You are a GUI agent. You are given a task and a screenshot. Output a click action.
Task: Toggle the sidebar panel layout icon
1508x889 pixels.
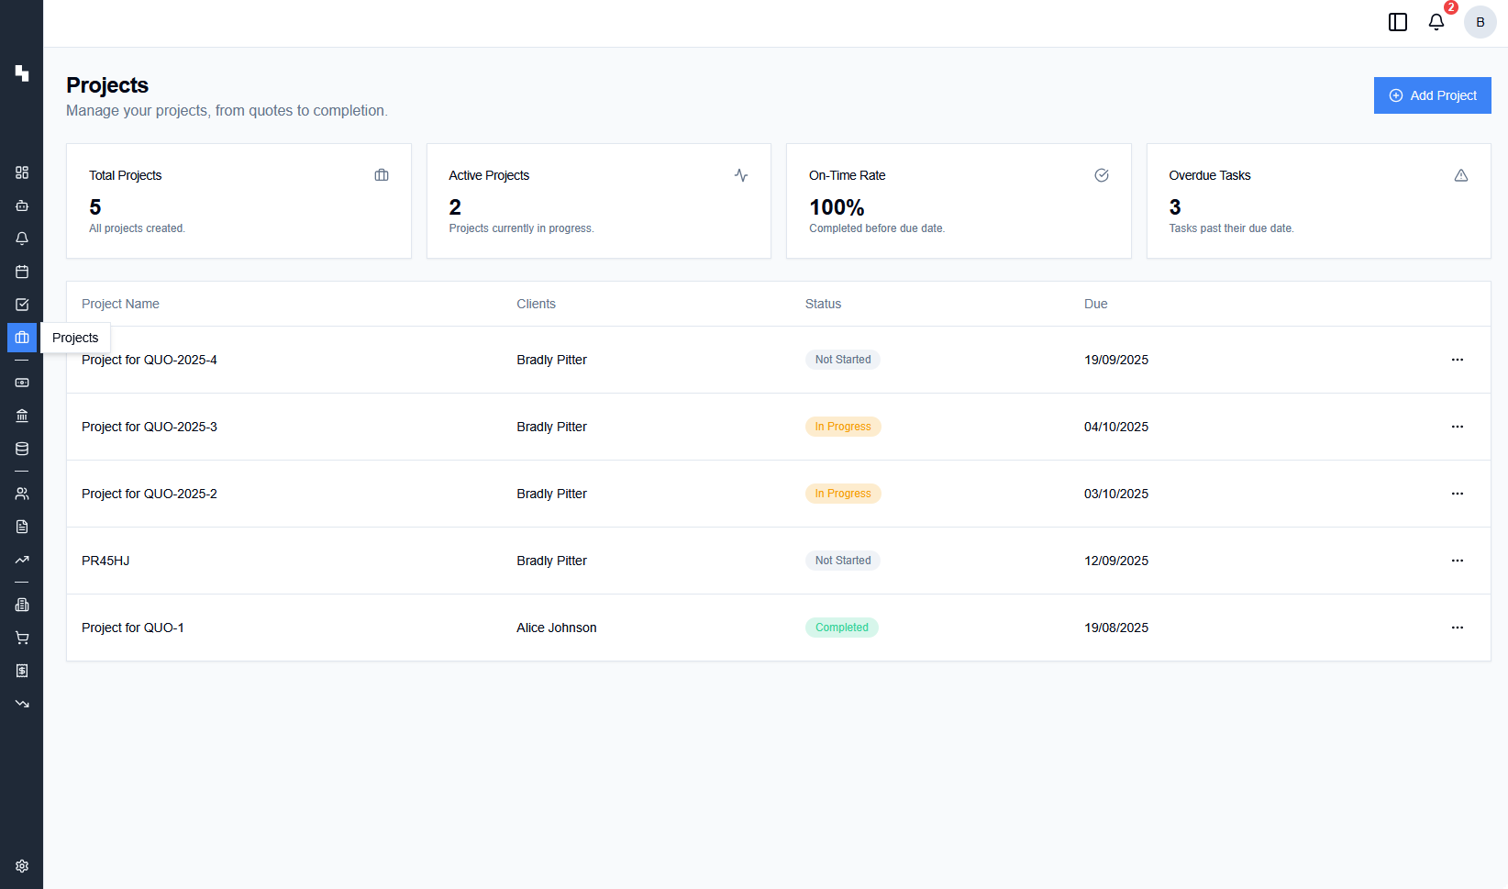pyautogui.click(x=1398, y=22)
